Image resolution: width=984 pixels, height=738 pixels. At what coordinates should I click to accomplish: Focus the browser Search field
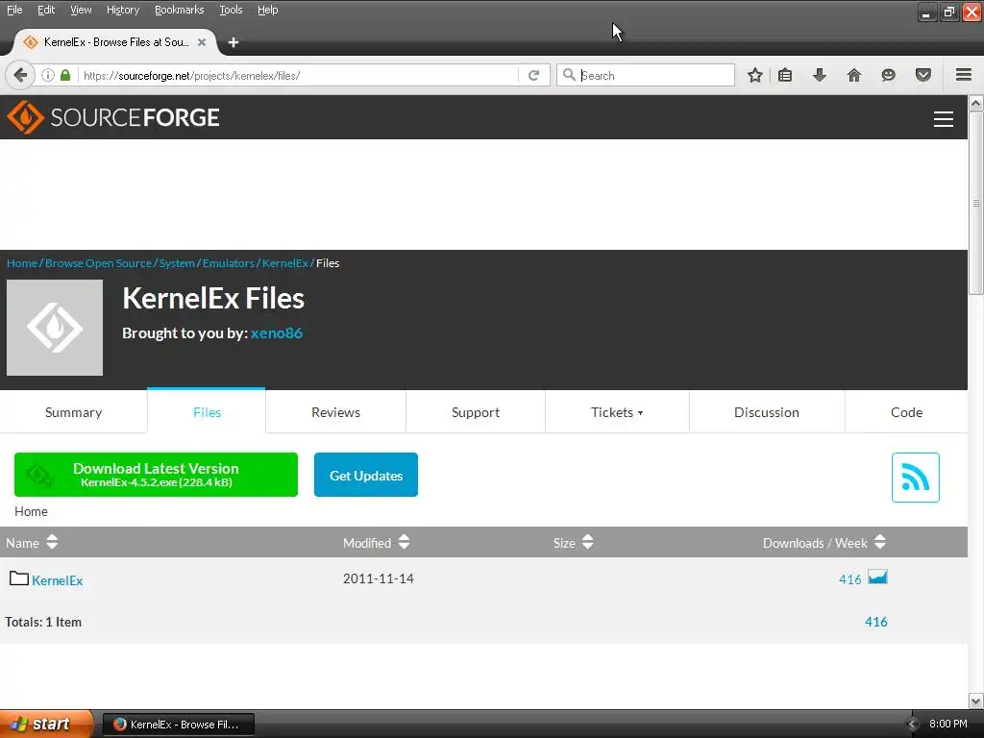coord(646,75)
